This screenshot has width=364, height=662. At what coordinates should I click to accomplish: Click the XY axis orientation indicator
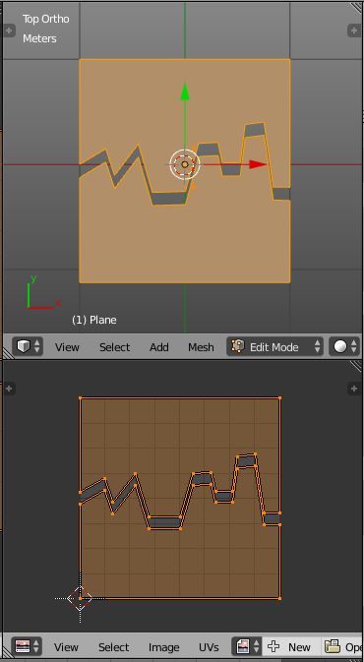[x=43, y=292]
